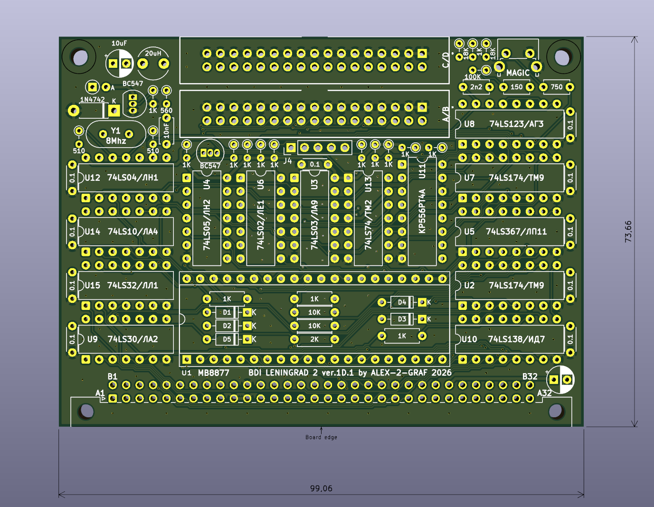Select the U9 74LS30 chip footprint
This screenshot has height=507, width=654.
(x=126, y=339)
